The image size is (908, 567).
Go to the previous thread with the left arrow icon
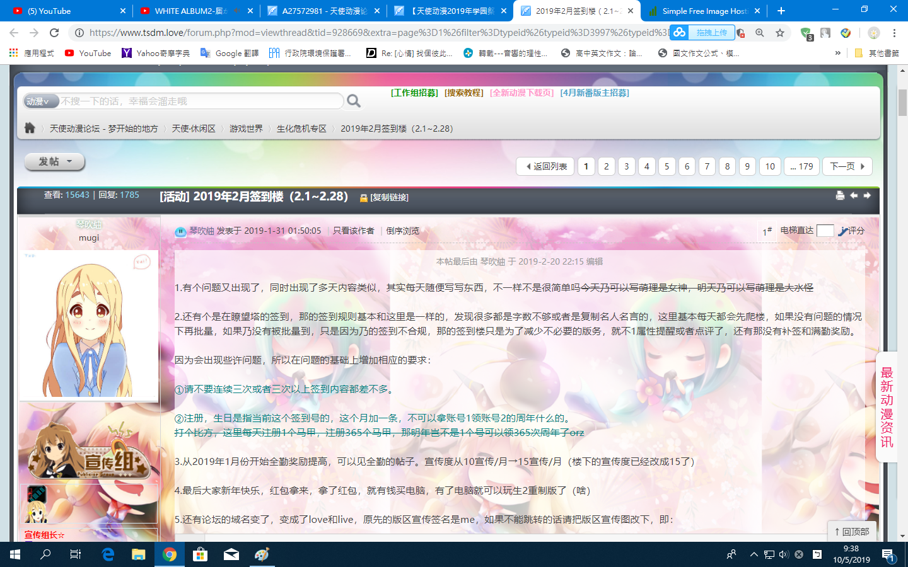(x=854, y=195)
